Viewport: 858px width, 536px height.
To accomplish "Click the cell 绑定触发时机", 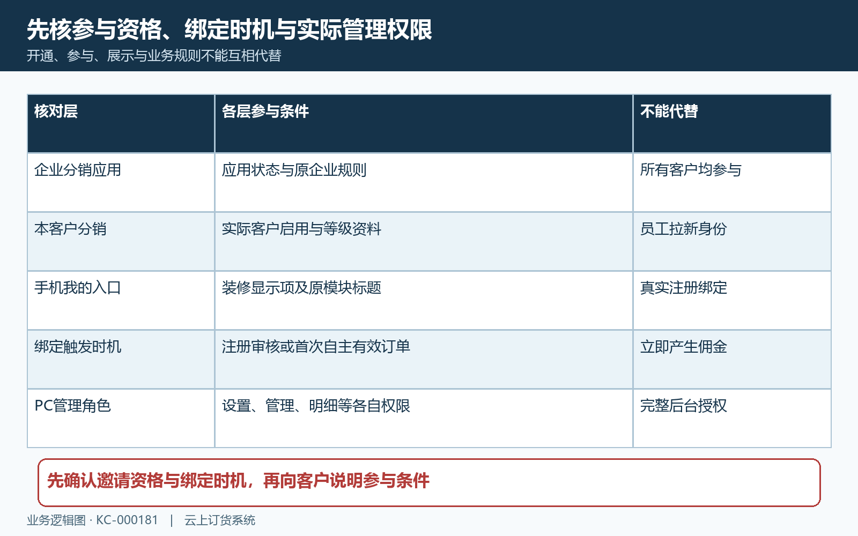I will click(x=121, y=360).
